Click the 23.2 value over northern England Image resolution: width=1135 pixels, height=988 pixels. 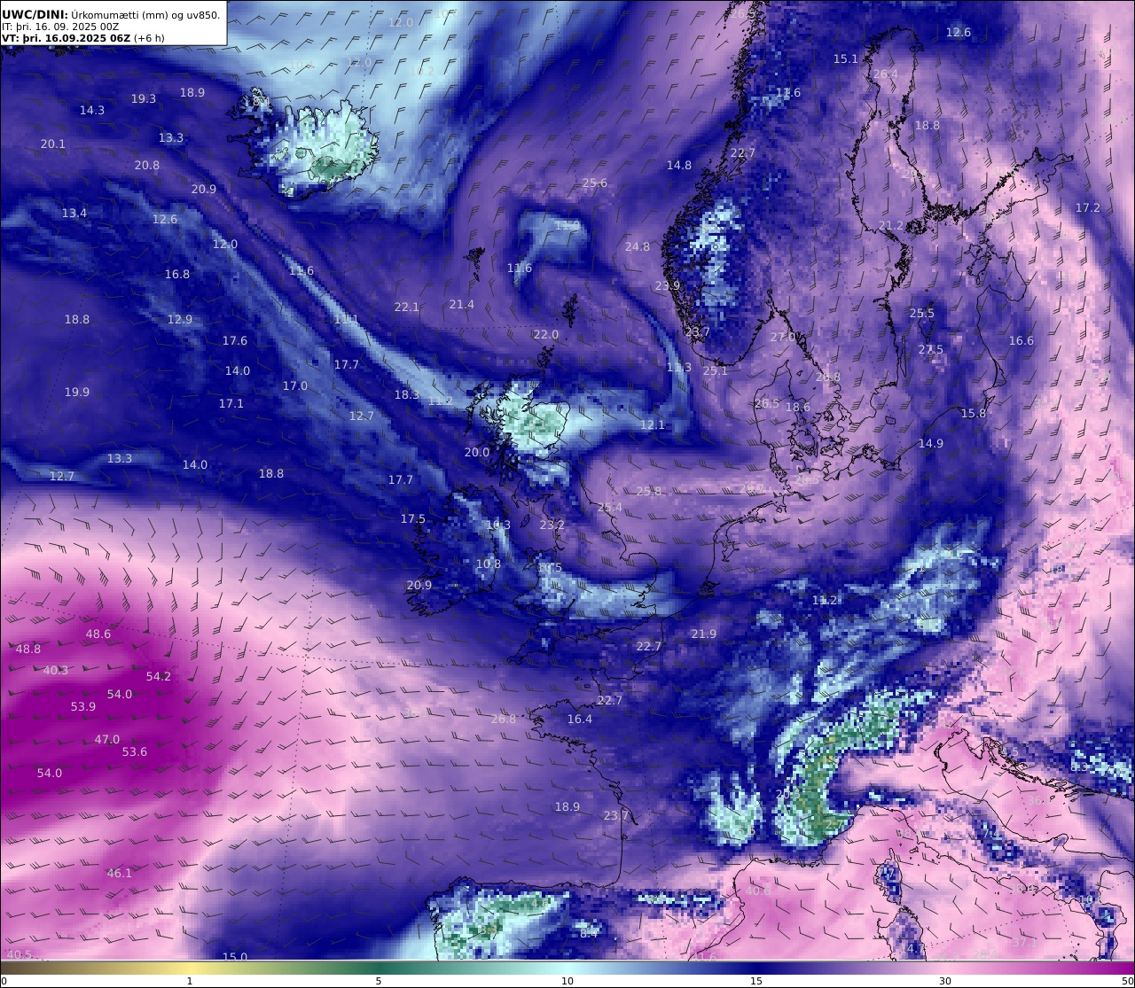(552, 525)
